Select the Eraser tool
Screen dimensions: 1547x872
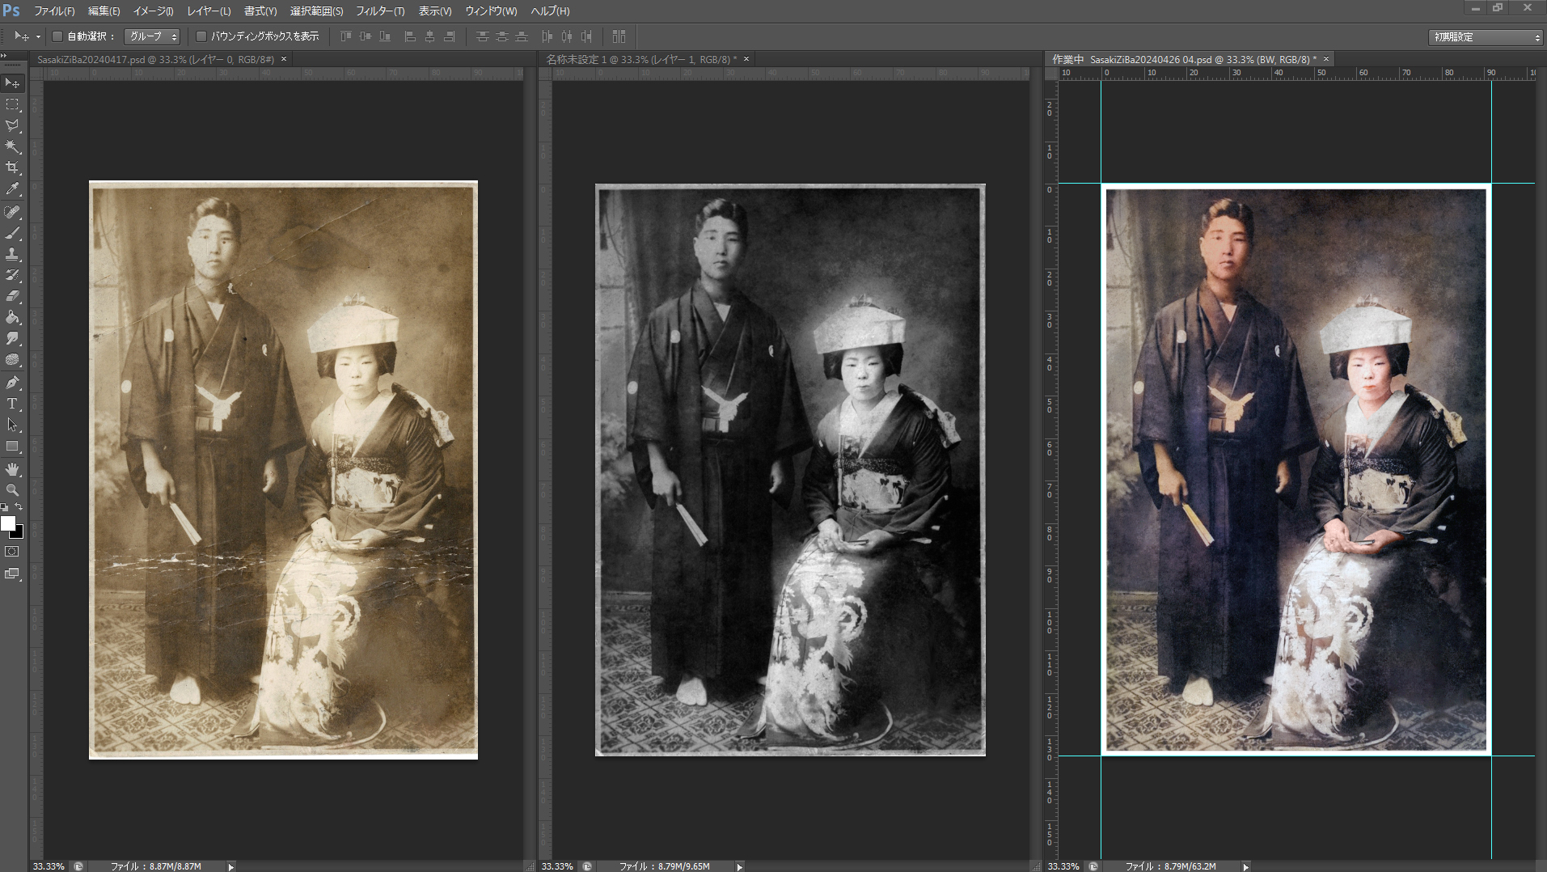point(12,296)
